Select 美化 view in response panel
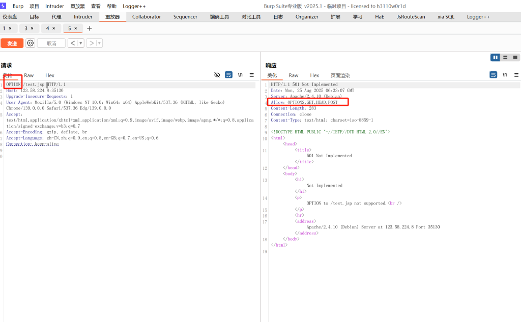Viewport: 521px width, 322px height. (x=272, y=75)
